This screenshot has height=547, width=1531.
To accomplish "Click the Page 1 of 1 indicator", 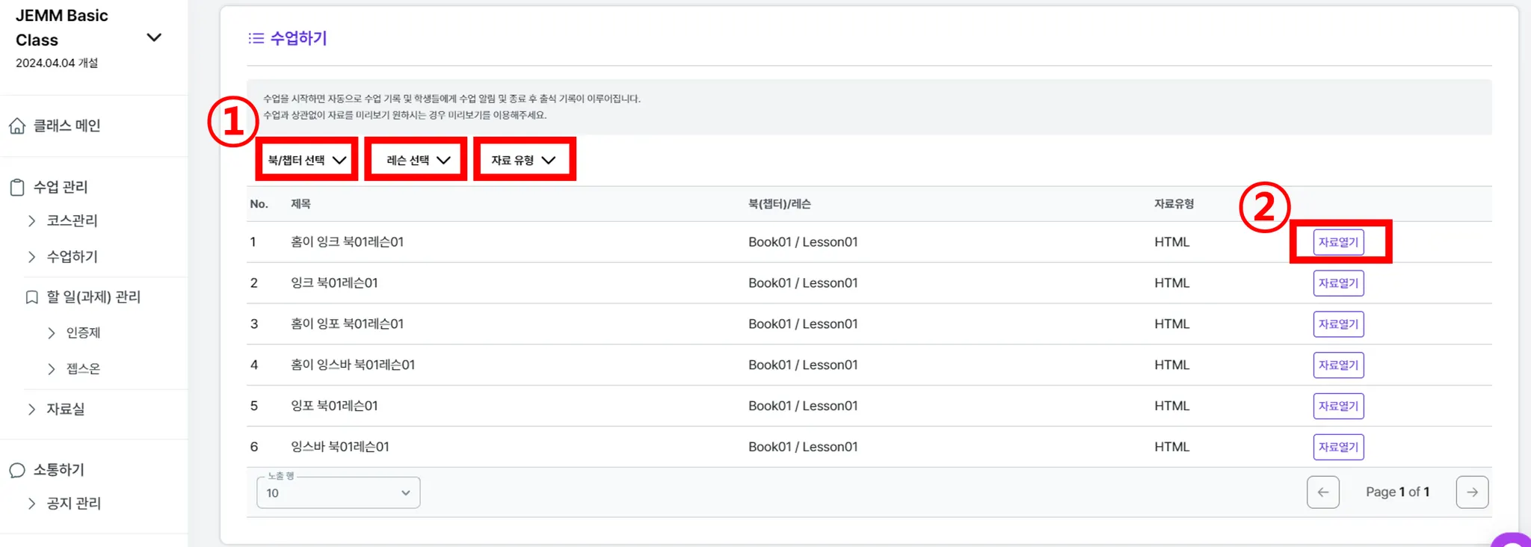I will pos(1398,492).
